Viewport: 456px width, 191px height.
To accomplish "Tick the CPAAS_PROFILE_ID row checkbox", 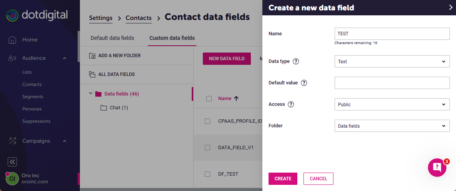I will point(207,121).
